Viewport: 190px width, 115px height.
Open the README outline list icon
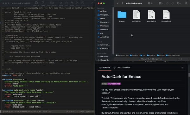tap(182, 68)
